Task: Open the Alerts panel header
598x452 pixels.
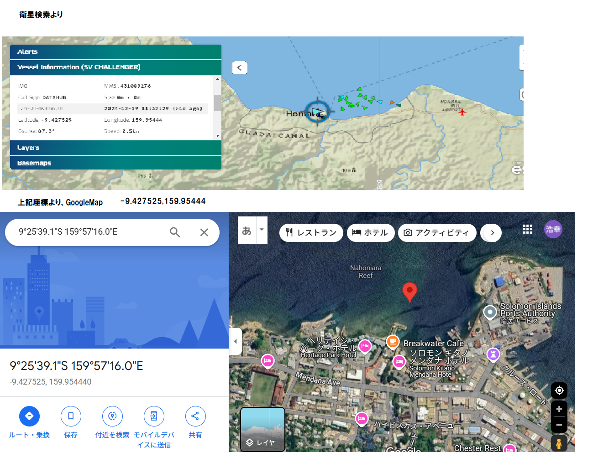Action: [115, 52]
